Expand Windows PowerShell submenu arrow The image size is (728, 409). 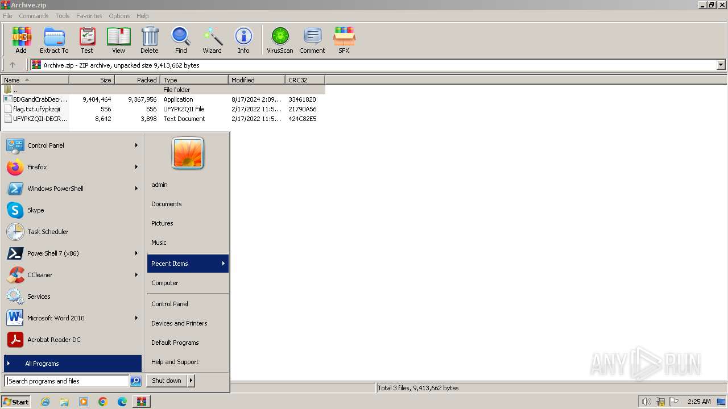tap(136, 189)
